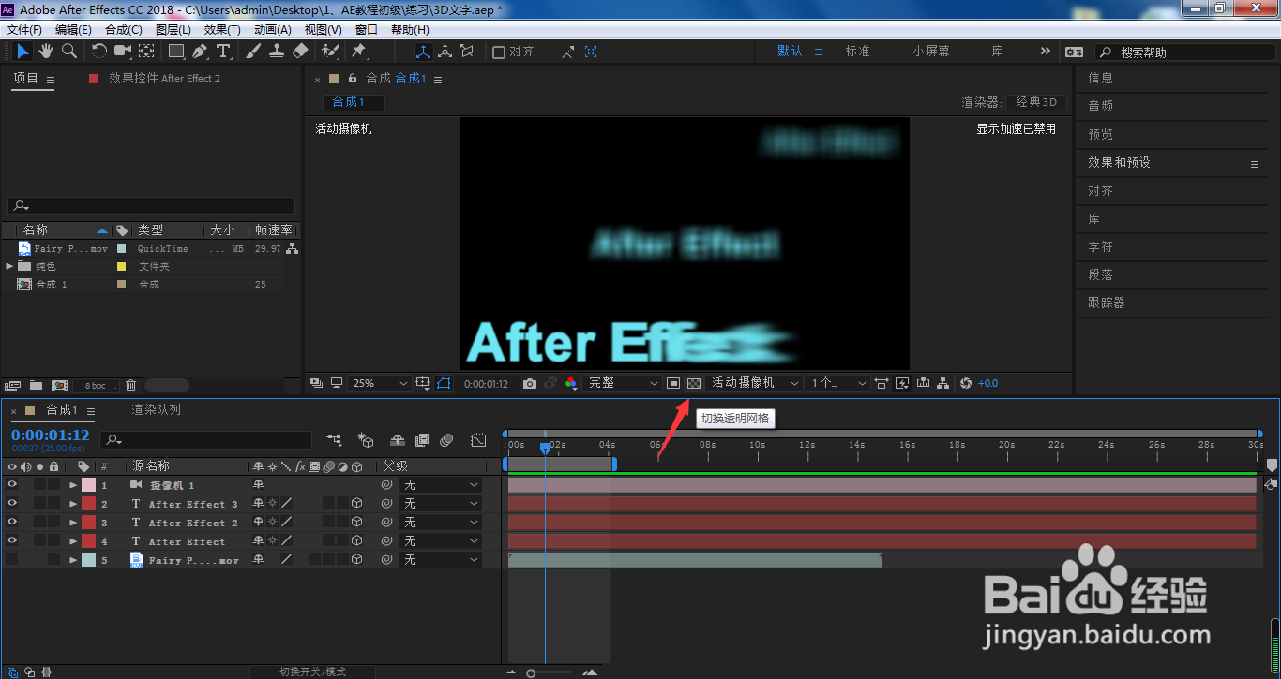This screenshot has width=1281, height=679.
Task: Open the 25% magnification dropdown
Action: (x=380, y=383)
